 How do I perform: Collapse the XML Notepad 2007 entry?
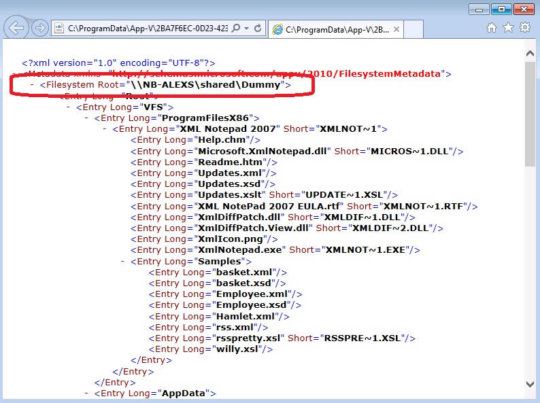(x=105, y=128)
